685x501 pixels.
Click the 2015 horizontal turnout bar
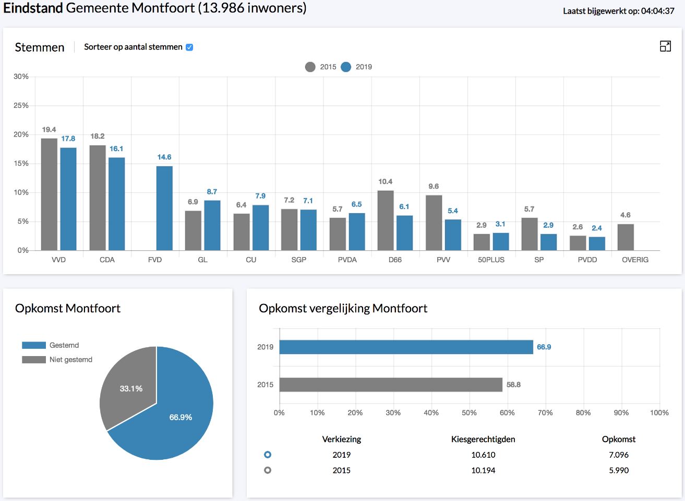391,385
